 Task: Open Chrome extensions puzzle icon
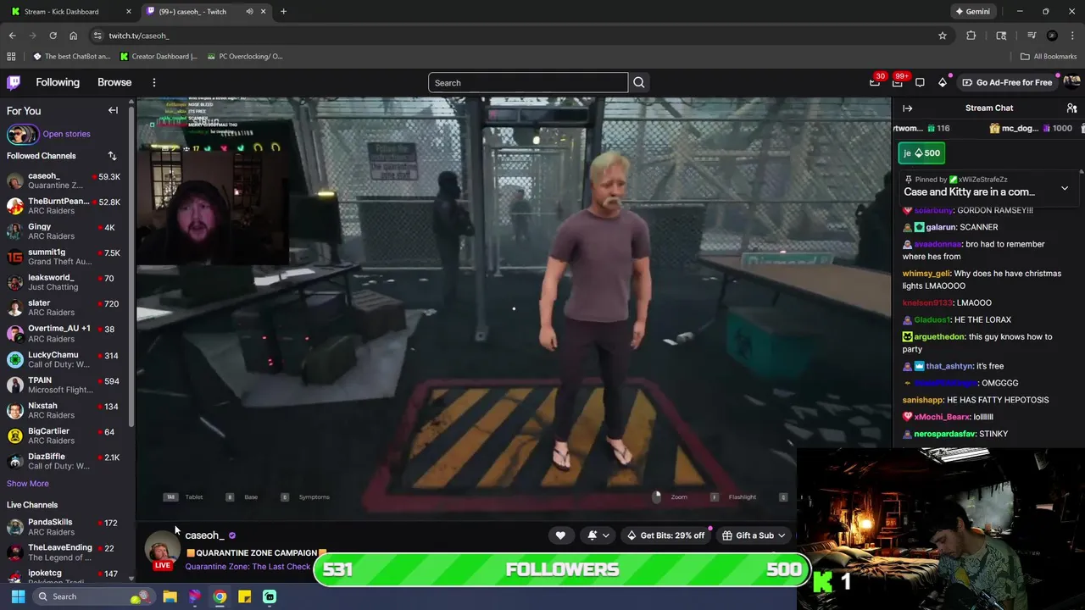coord(971,36)
